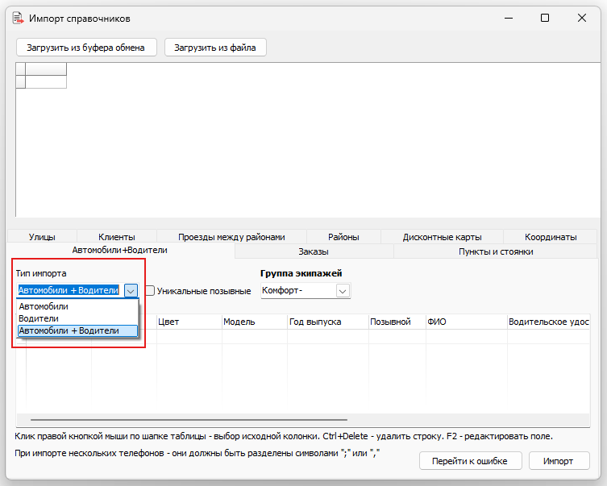This screenshot has height=486, width=607.
Task: Switch to the Улицы tab
Action: click(x=42, y=237)
